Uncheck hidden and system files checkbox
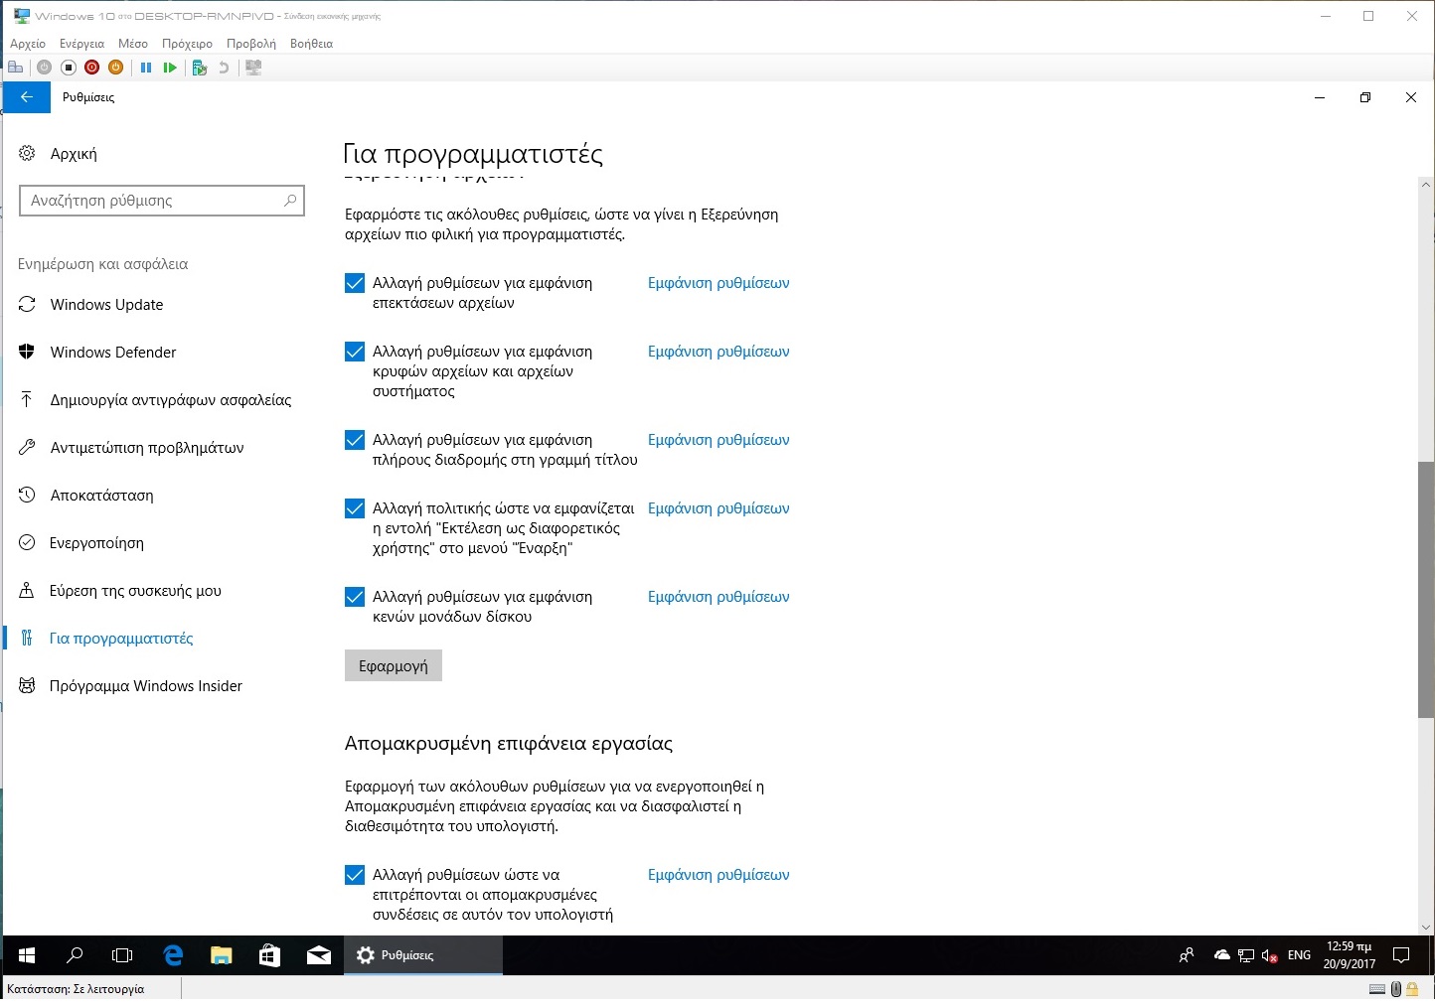The width and height of the screenshot is (1435, 1005). [x=355, y=352]
